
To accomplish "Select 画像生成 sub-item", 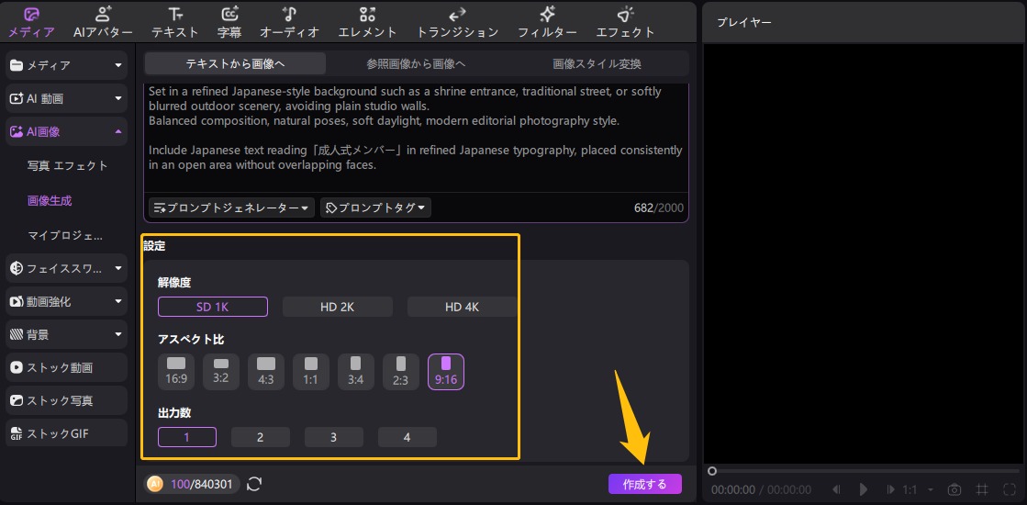I will click(50, 200).
